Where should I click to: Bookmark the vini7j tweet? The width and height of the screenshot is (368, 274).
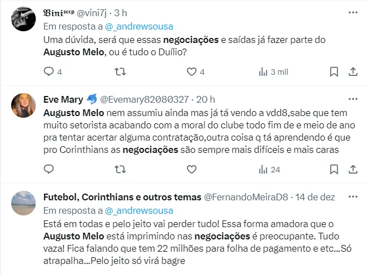(333, 71)
